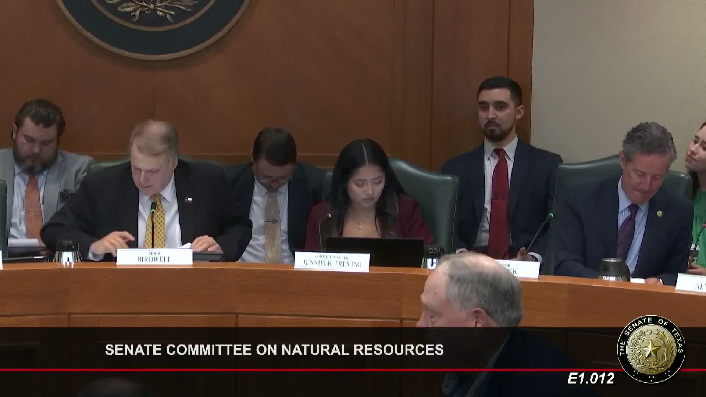Click the E1.012 room label
This screenshot has height=397, width=706.
(591, 379)
